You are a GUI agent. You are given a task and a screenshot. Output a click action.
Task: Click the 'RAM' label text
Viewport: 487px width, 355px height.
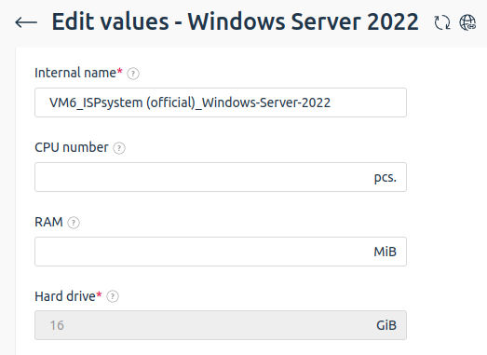[48, 222]
